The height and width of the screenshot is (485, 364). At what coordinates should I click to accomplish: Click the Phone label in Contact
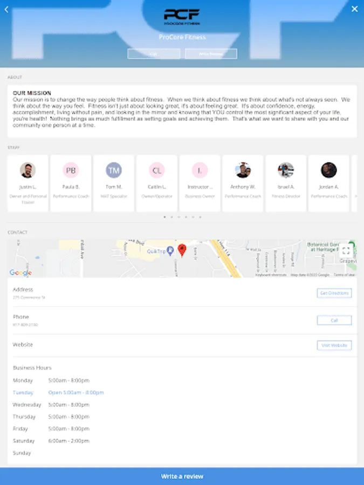click(20, 317)
